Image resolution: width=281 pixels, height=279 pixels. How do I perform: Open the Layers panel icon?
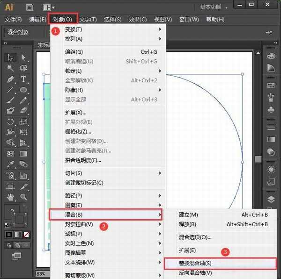pos(271,200)
